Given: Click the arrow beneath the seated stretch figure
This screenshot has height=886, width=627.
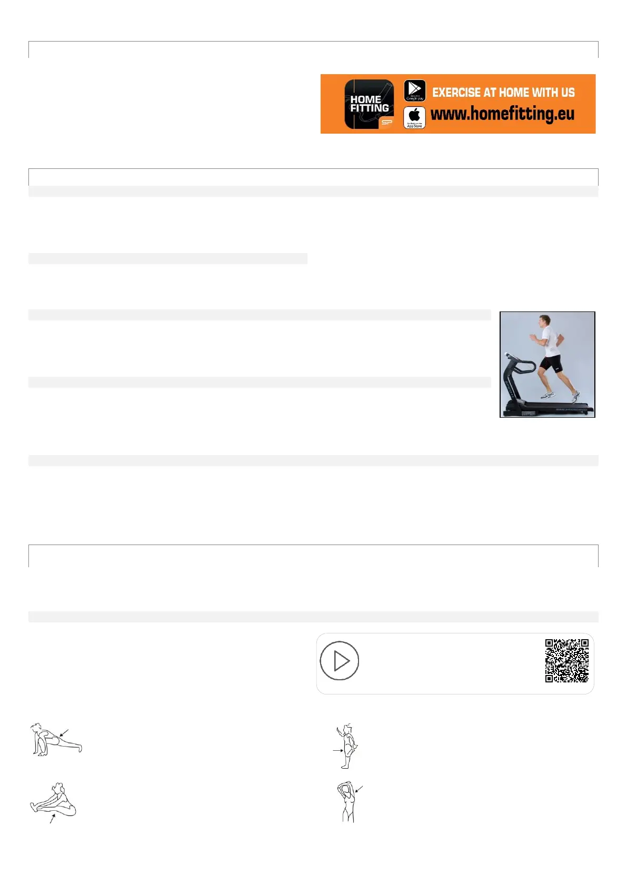Looking at the screenshot, I should point(52,819).
